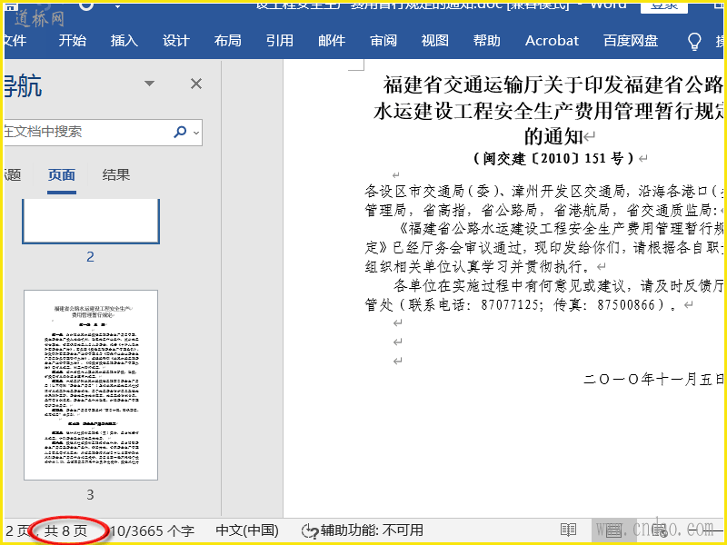Expand search options arrow beside magnifier
The image size is (727, 545).
click(195, 133)
